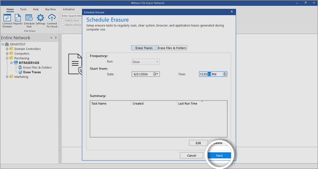Viewport: 318px width, 169px height.
Task: Expand the Domain Controllers node
Action: 7,49
